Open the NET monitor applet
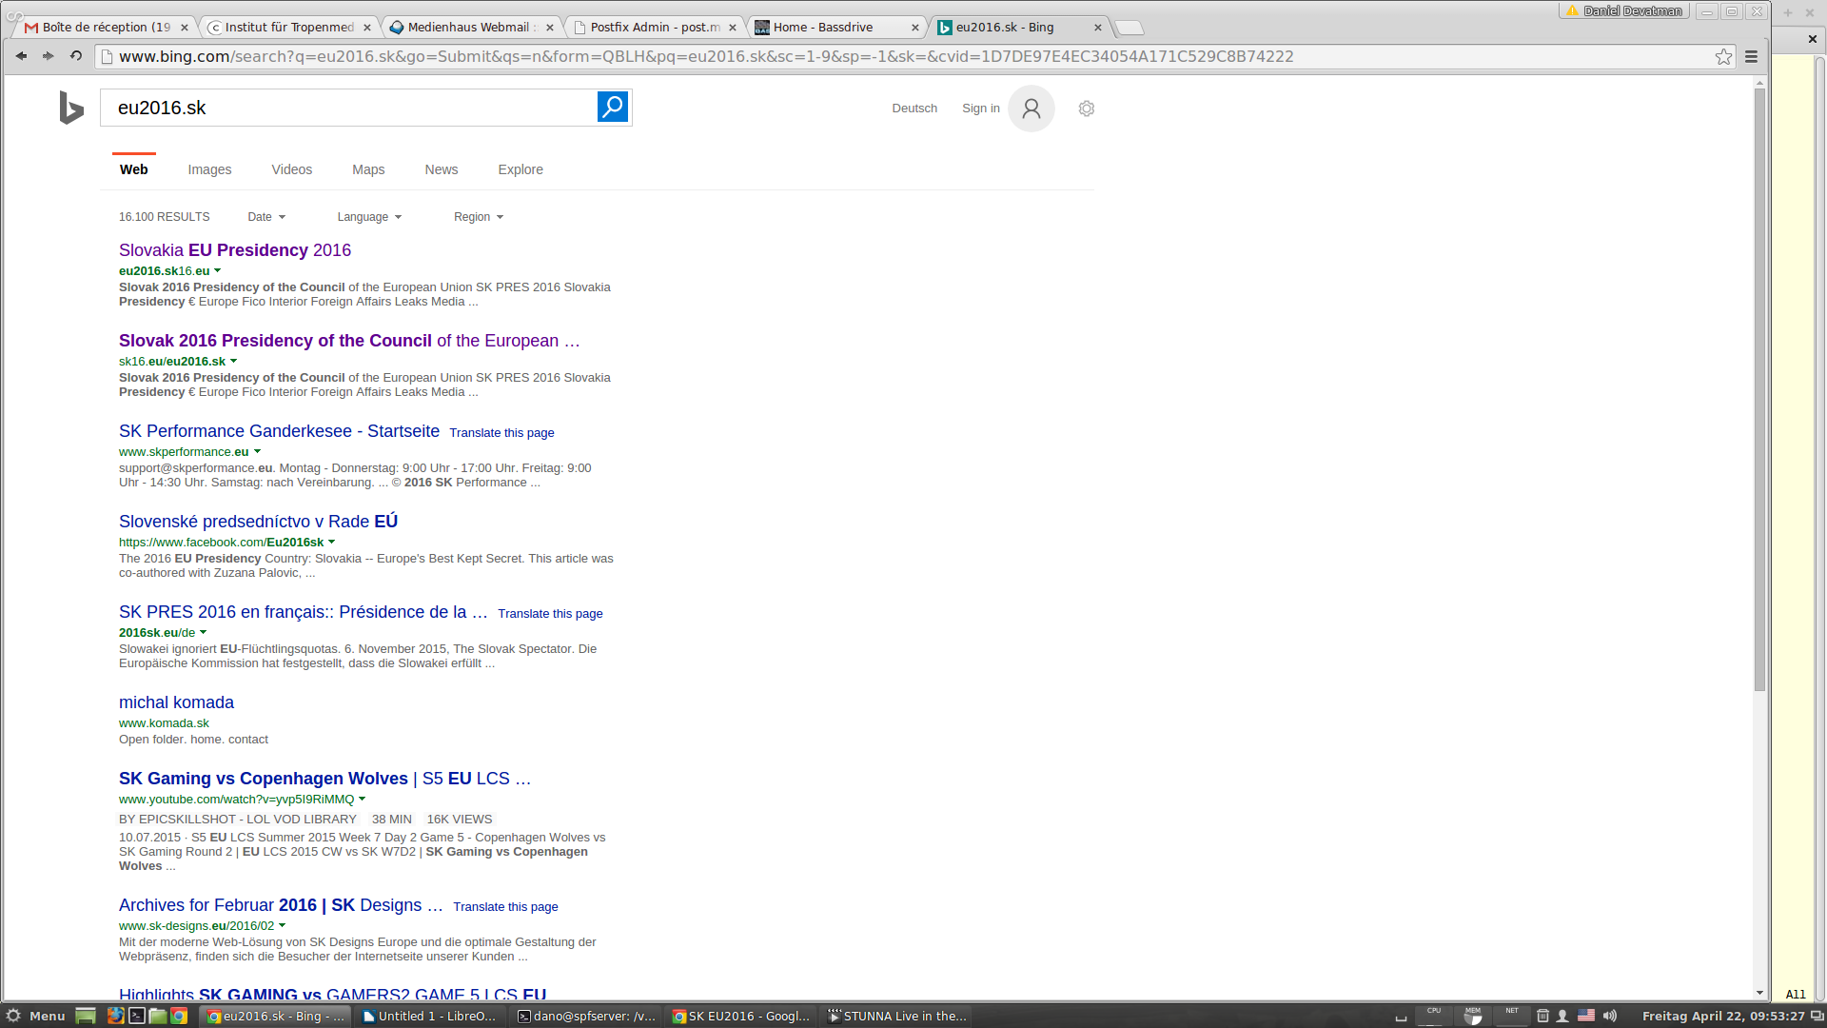 point(1512,1016)
